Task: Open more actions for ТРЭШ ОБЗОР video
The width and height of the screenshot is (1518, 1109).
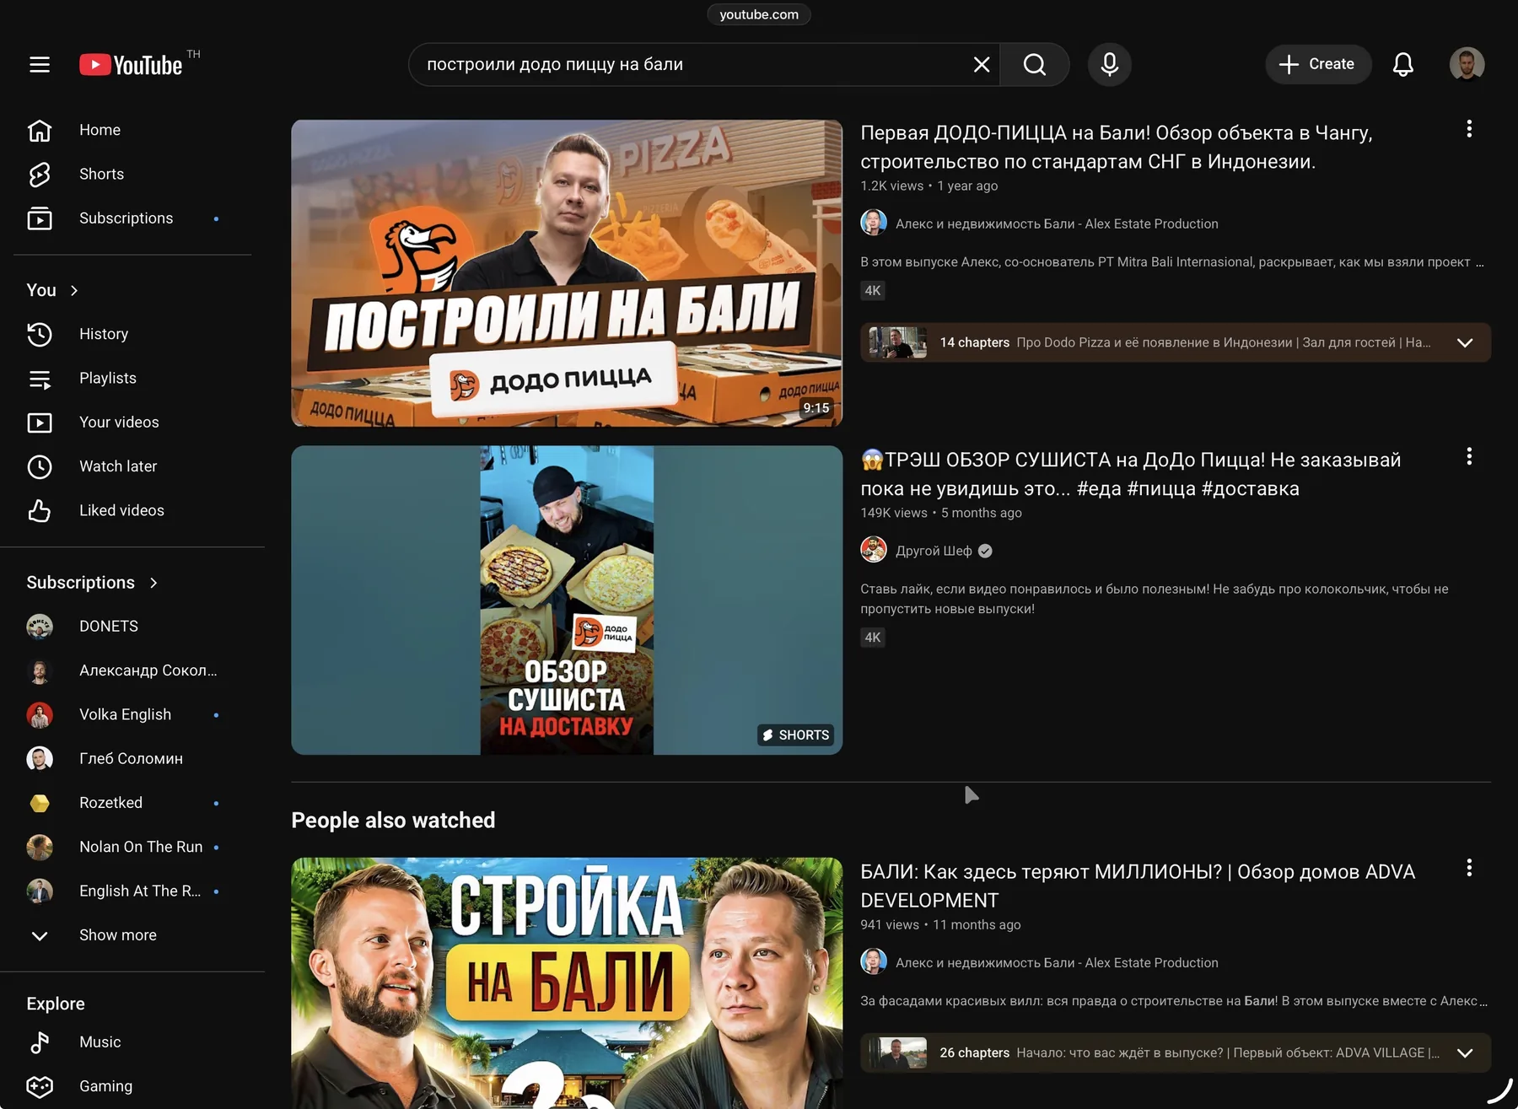Action: 1469,456
